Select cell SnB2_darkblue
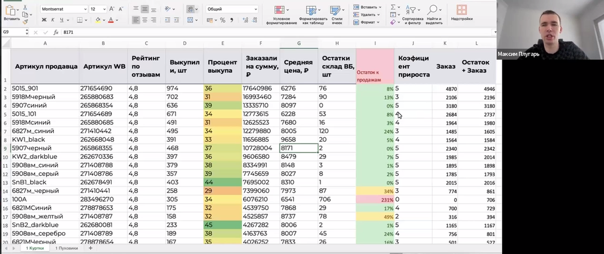 (45, 225)
